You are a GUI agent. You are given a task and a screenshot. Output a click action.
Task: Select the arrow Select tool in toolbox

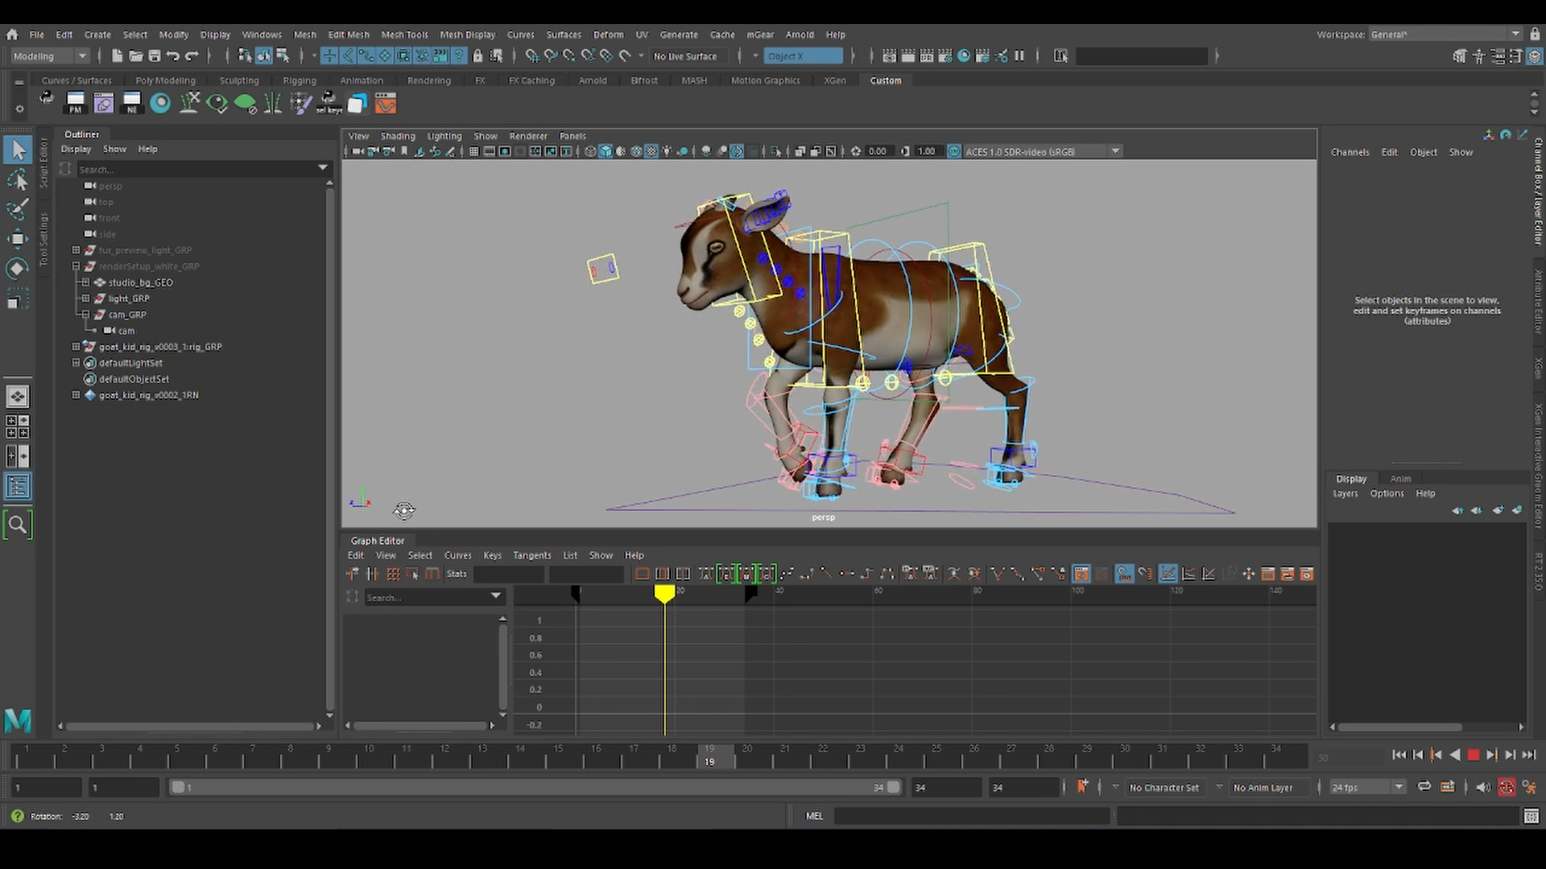point(18,150)
